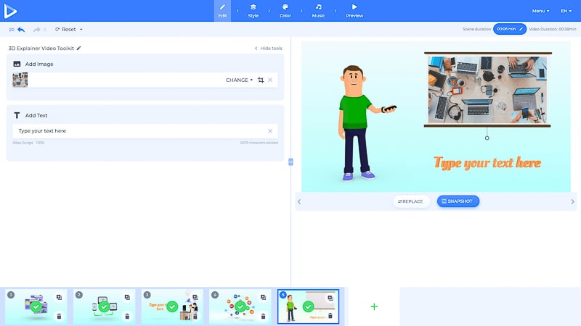Go to the Music tab

pyautogui.click(x=318, y=10)
